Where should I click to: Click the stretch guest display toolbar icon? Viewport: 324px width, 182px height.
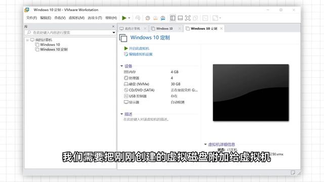click(x=215, y=18)
